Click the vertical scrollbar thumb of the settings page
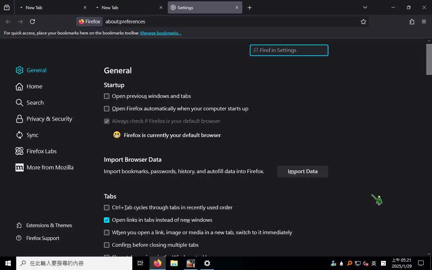The image size is (432, 270). [x=429, y=59]
